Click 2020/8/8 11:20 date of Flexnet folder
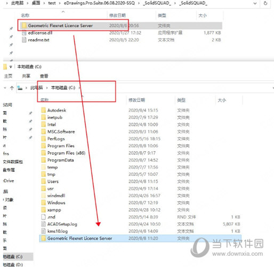 143,238
